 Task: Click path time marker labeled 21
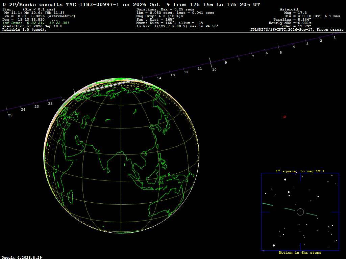64,100
